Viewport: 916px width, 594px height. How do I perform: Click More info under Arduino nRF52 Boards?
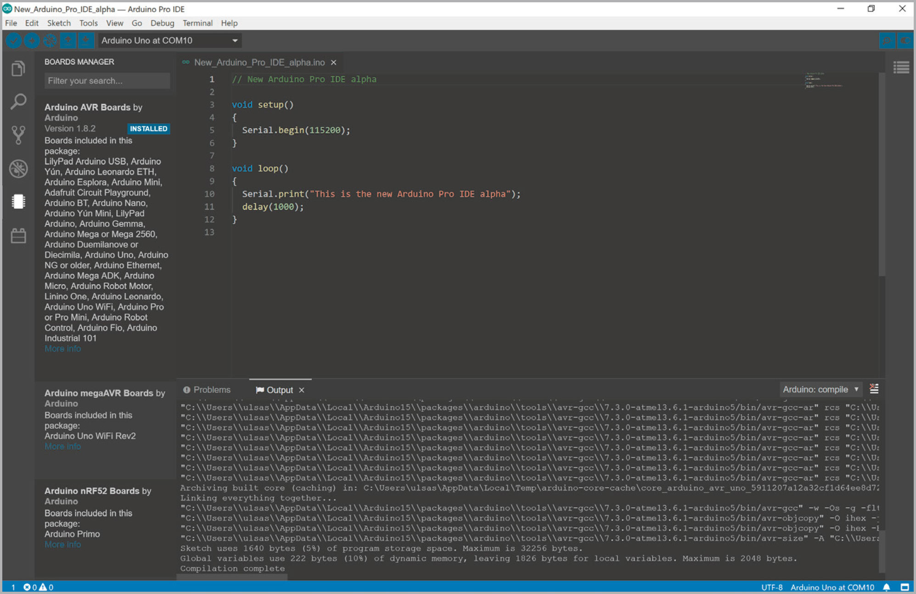tap(62, 544)
